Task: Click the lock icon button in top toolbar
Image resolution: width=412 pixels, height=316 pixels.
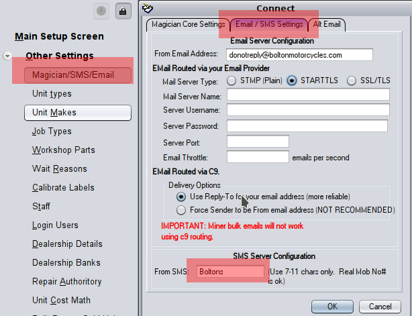Action: click(123, 10)
